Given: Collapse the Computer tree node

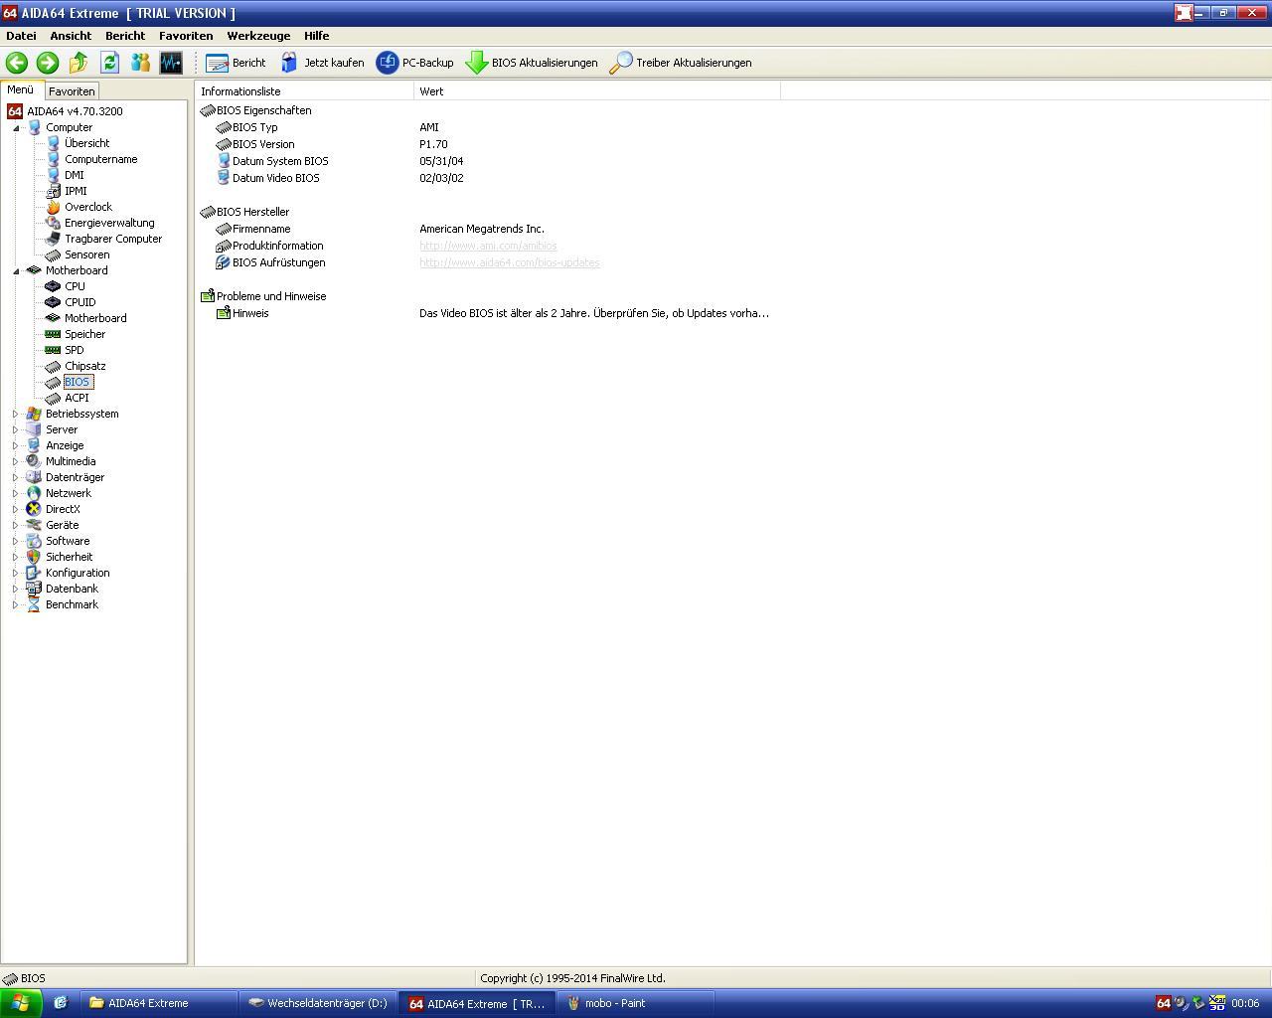Looking at the screenshot, I should (16, 127).
